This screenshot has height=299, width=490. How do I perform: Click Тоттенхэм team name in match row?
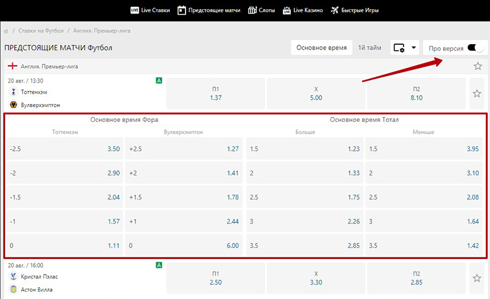click(34, 92)
